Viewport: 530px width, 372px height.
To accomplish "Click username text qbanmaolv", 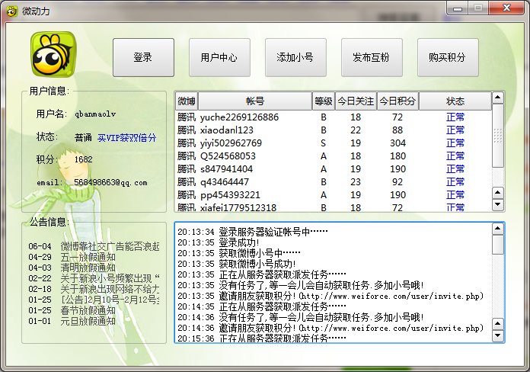I will 95,114.
